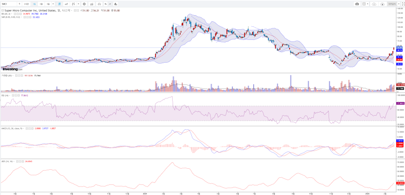This screenshot has height=195, width=405.
Task: Click the 20.22 lower band axis label
Action: click(399, 64)
